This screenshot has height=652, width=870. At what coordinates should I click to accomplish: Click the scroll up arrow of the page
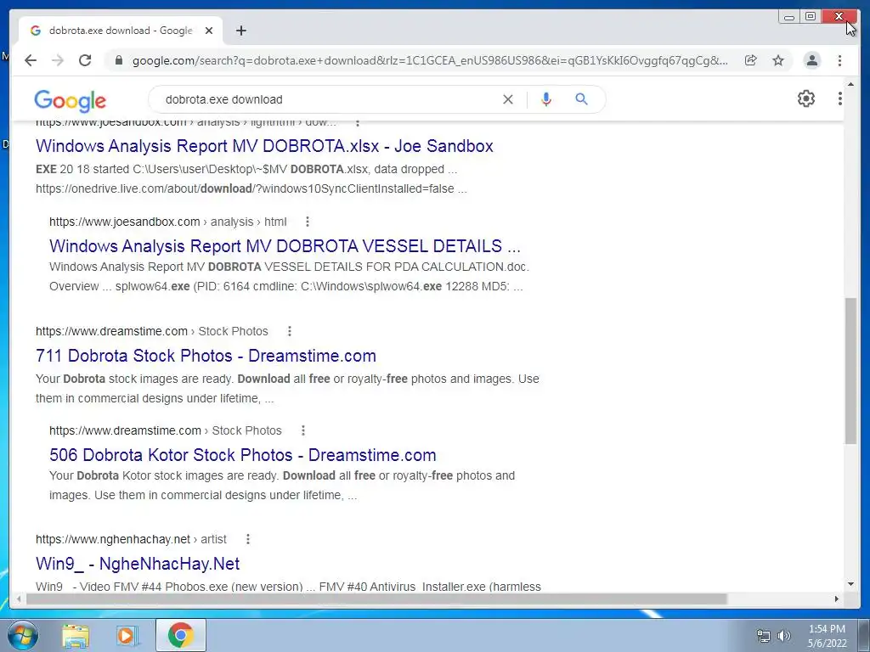click(850, 84)
